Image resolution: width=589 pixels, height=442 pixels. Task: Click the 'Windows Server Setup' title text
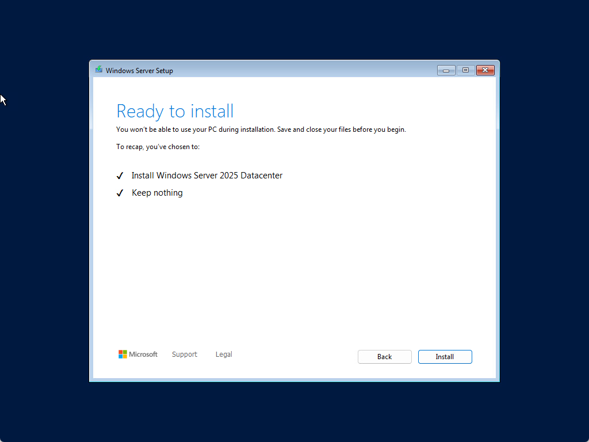pos(139,71)
